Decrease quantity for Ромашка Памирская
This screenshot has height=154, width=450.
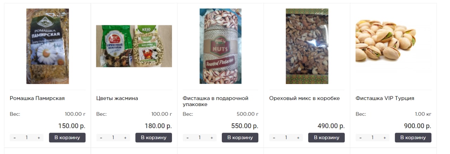[x=14, y=138]
